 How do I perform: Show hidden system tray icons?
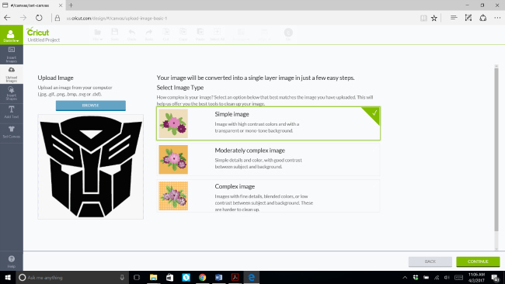point(405,277)
